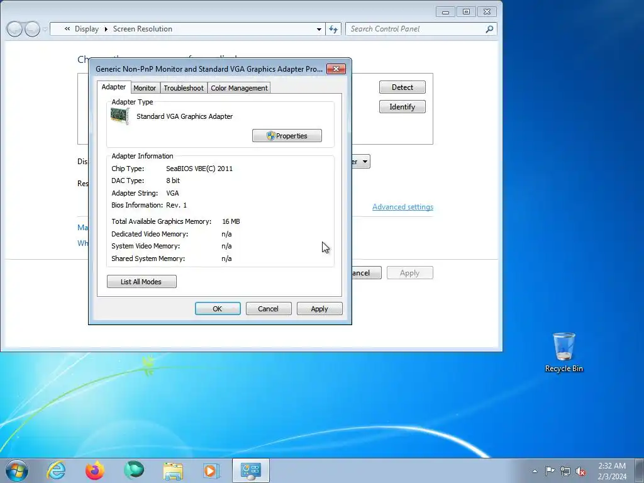Image resolution: width=644 pixels, height=483 pixels.
Task: Apply changes in the adapter properties dialog
Action: (x=319, y=308)
